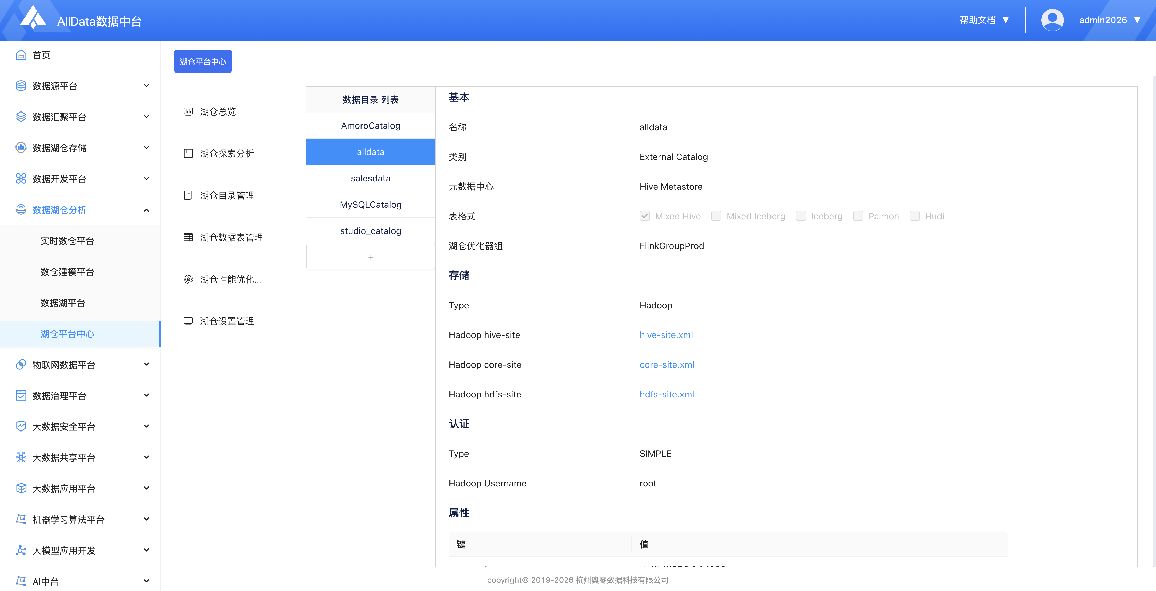Open the hdfs-site.xml link

click(667, 394)
